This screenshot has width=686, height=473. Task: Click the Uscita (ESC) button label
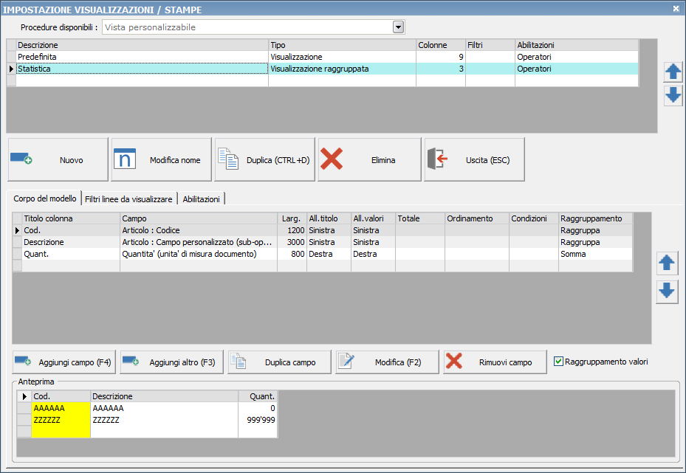[x=488, y=160]
